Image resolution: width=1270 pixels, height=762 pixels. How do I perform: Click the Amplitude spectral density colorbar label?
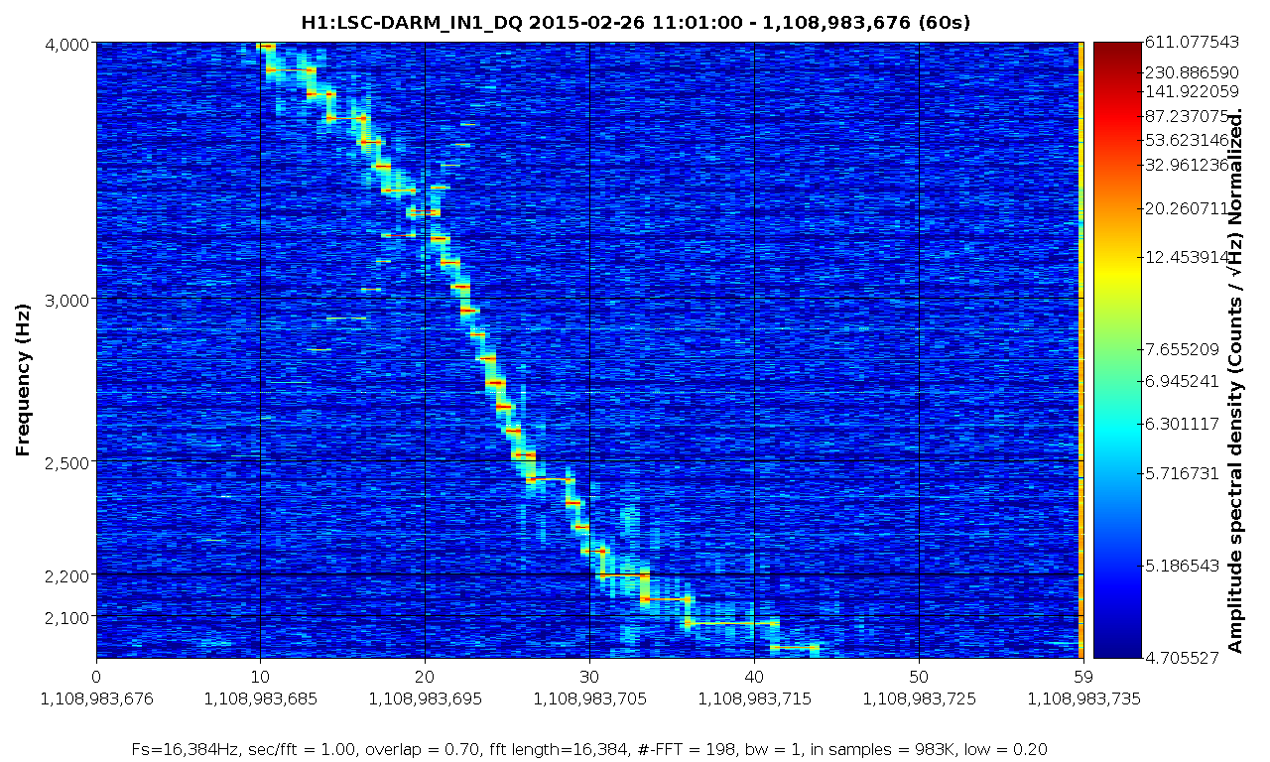[1236, 381]
